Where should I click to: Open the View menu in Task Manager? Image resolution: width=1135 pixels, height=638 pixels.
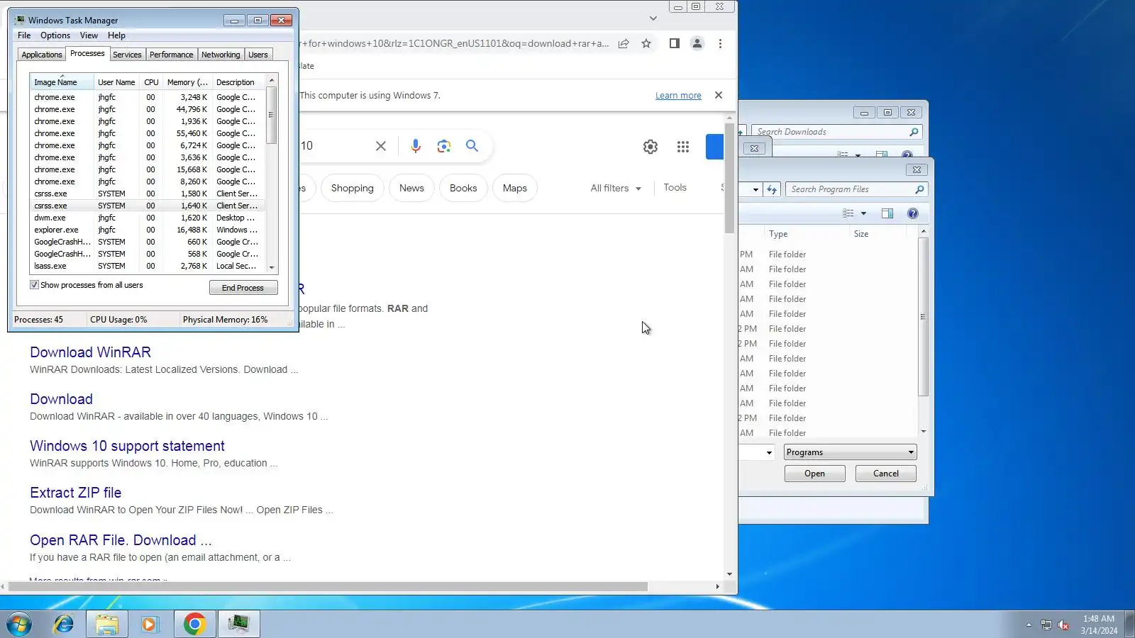[89, 35]
